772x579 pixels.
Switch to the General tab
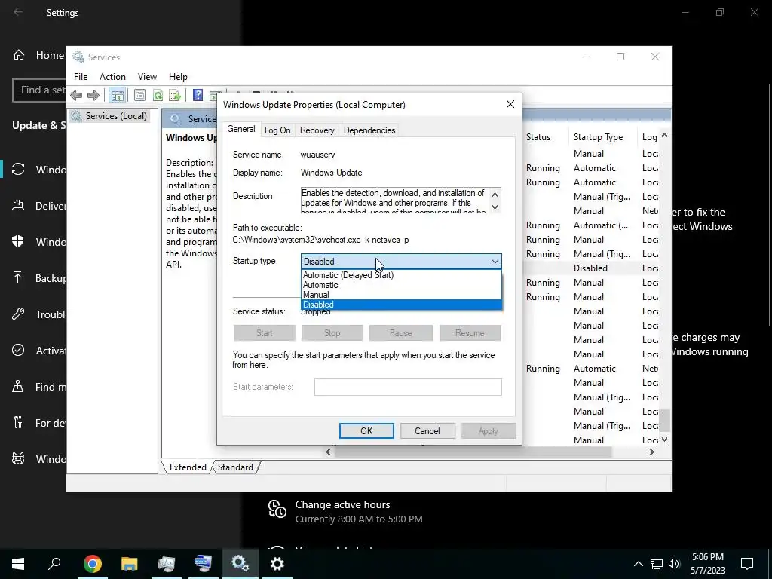pos(241,129)
